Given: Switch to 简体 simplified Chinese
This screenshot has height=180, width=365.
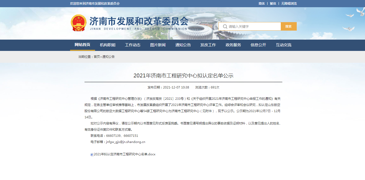Looking at the screenshot, I should [262, 4].
